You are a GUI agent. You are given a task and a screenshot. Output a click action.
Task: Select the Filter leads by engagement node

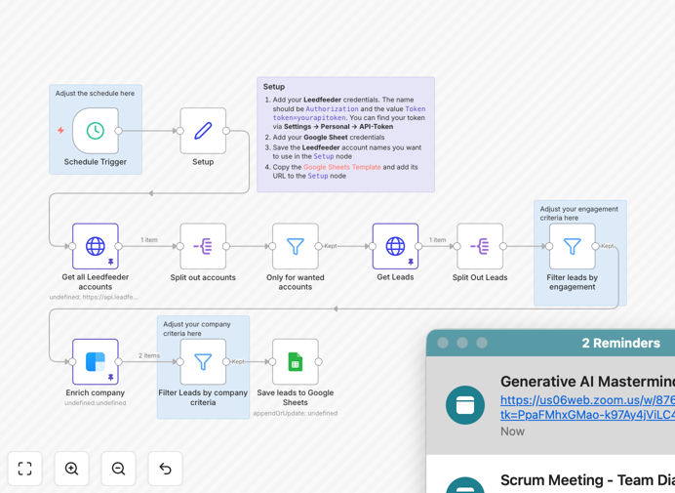573,246
